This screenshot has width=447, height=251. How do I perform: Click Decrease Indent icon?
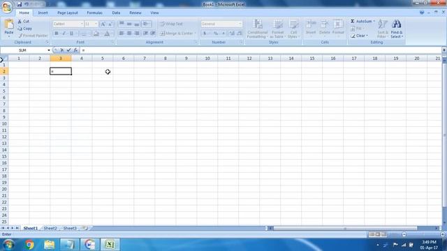click(145, 33)
